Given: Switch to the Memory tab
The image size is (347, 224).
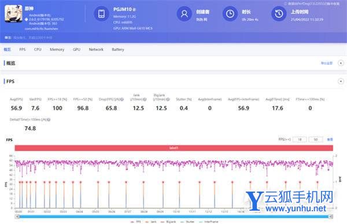Looking at the screenshot, I should coord(57,49).
